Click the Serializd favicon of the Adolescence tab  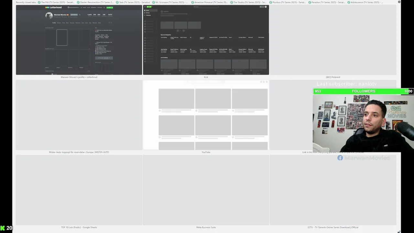click(x=349, y=2)
